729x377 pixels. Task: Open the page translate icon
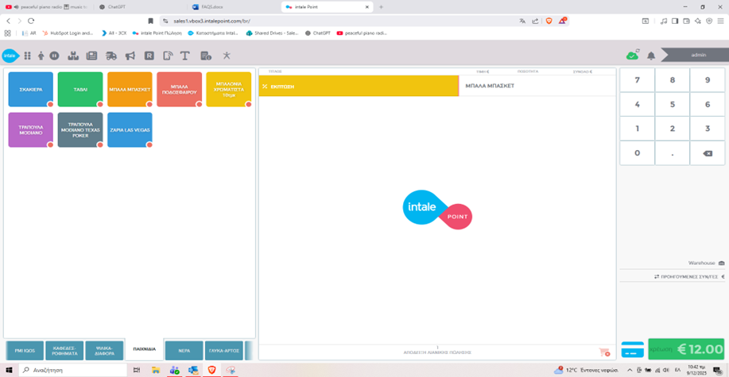tap(522, 21)
